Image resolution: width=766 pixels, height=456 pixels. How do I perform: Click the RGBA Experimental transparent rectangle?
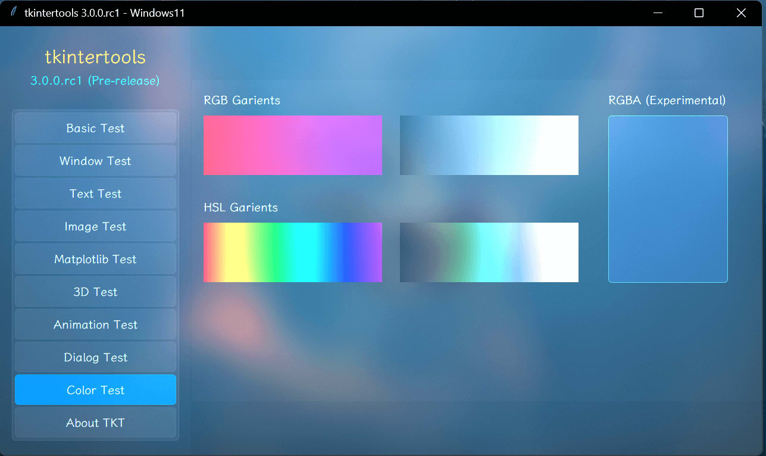(668, 199)
